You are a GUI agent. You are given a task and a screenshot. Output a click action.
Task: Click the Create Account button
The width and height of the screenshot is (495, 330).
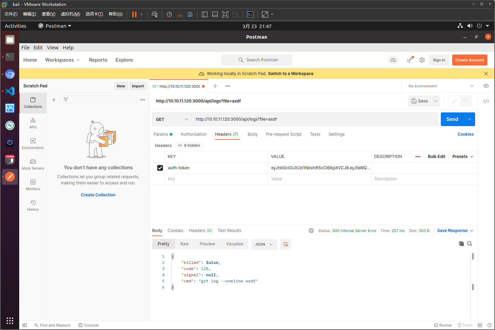[470, 60]
